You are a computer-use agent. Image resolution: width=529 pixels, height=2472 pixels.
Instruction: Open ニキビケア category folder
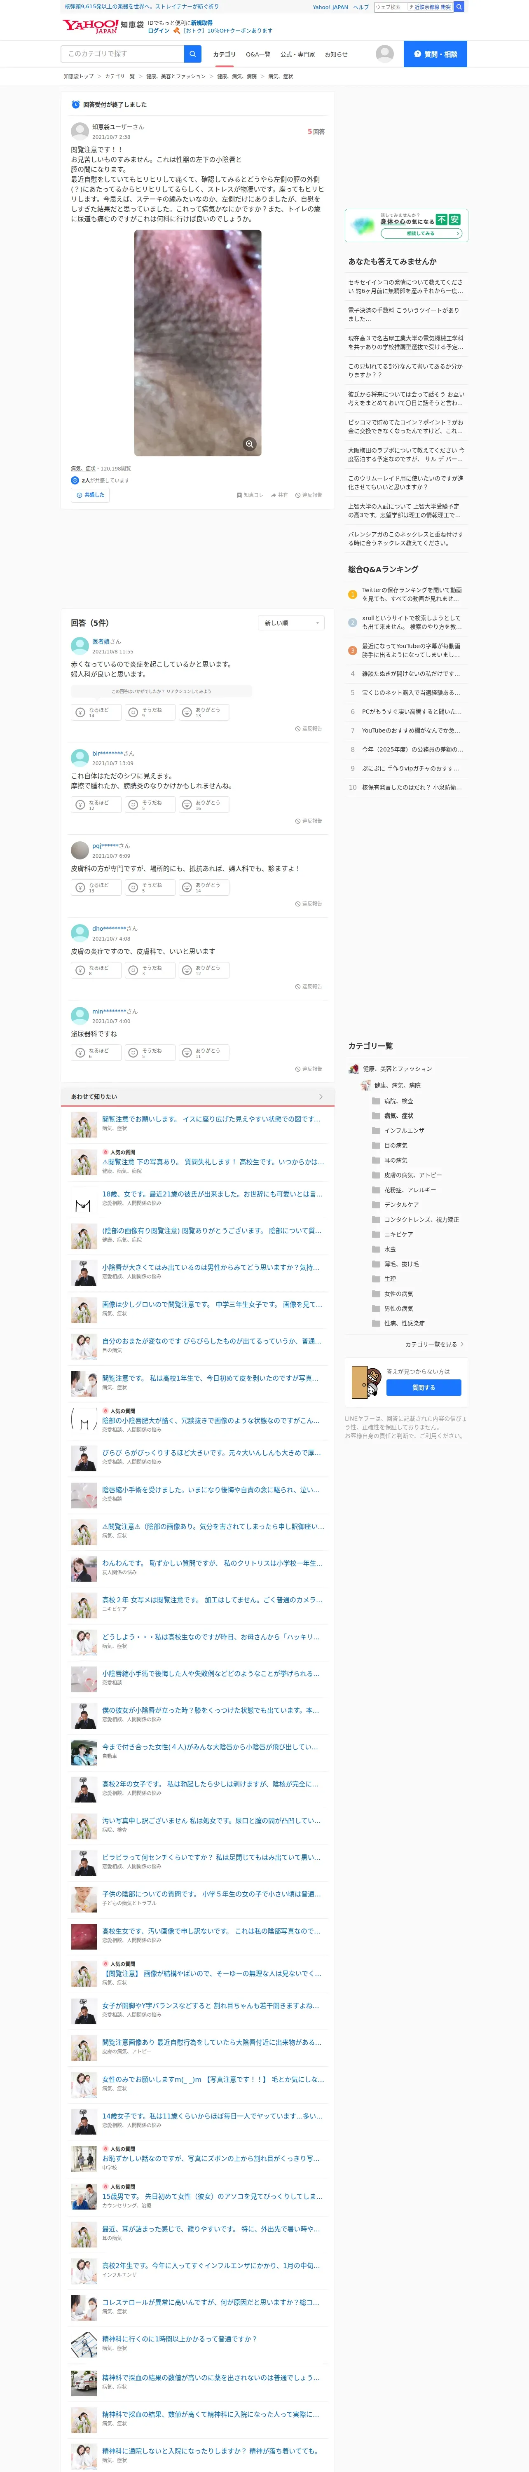click(x=393, y=1234)
